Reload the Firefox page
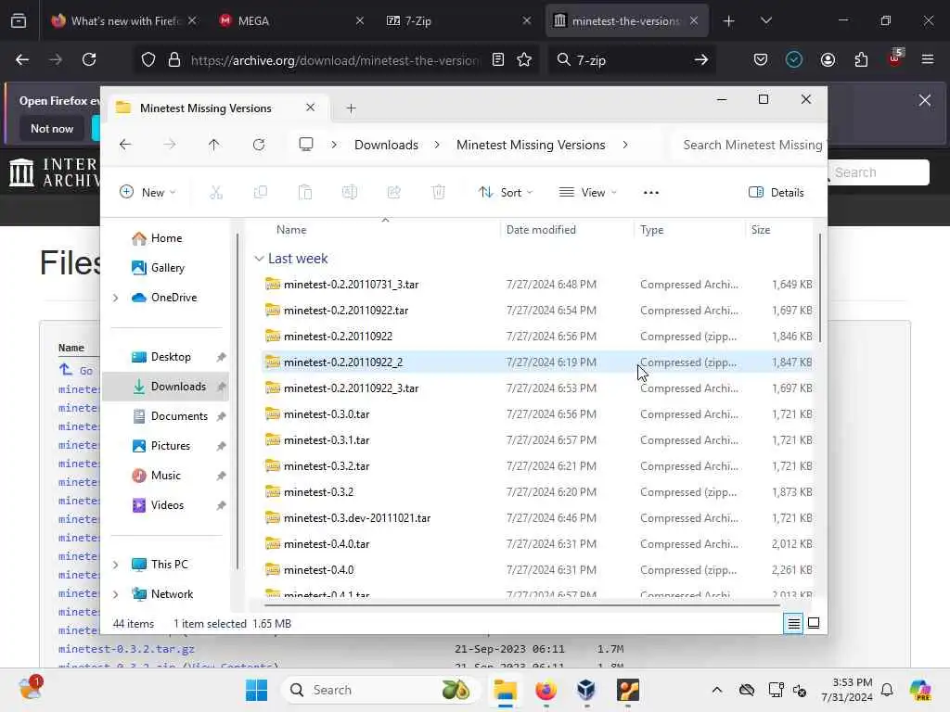 coord(89,59)
